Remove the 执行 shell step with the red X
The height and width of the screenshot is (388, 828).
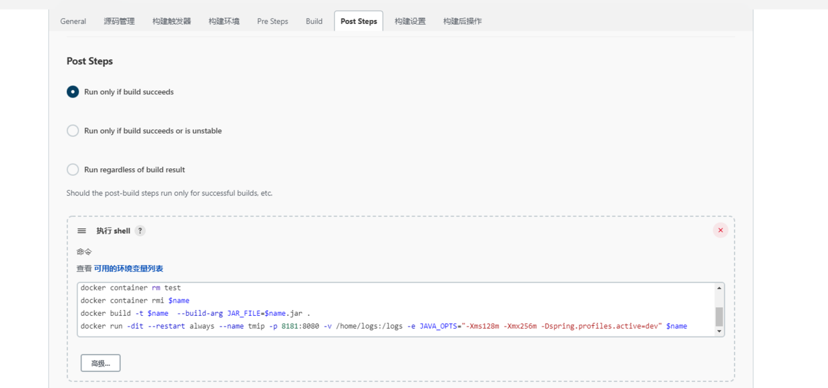[720, 230]
